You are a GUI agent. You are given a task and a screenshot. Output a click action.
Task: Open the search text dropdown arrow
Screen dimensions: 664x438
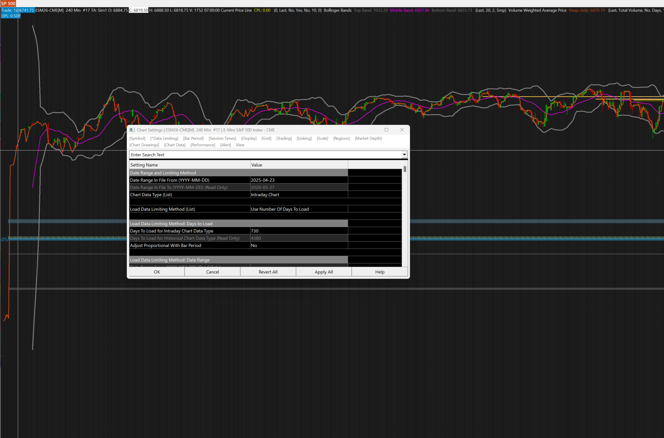tap(404, 155)
